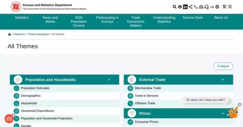Viewport: 243px width, 127px height.
Task: Open Merchandise Trade theme
Action: coord(148,88)
